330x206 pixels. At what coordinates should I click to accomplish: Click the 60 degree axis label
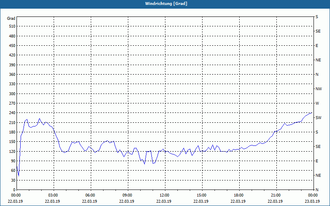point(13,171)
